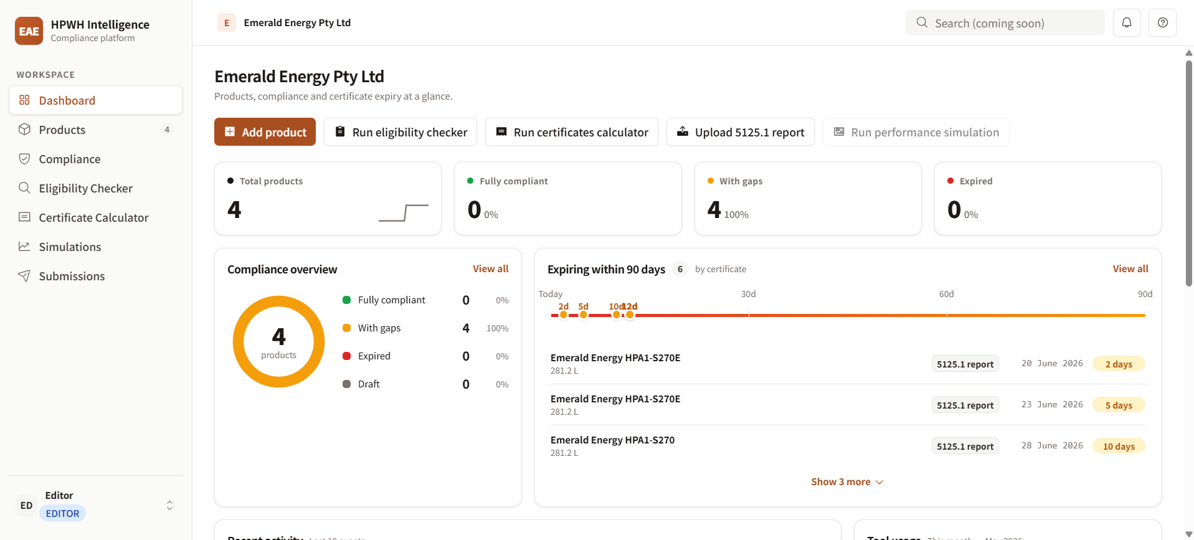View all in Compliance overview
The width and height of the screenshot is (1194, 540).
[x=490, y=268]
